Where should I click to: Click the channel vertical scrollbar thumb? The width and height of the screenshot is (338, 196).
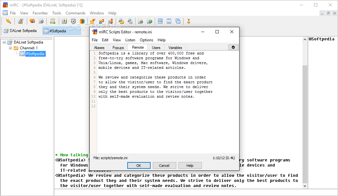click(x=305, y=124)
